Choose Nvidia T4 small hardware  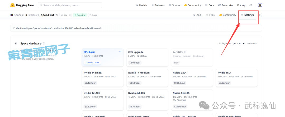[103, 78]
